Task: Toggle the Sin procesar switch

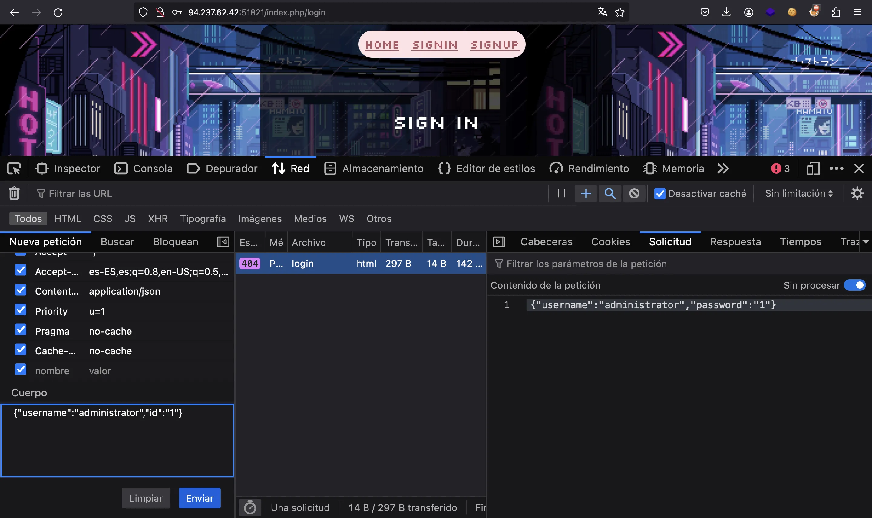Action: (x=854, y=285)
